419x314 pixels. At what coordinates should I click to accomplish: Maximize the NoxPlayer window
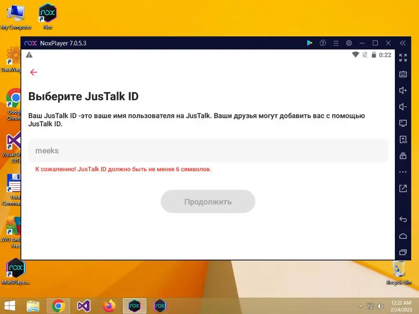(375, 43)
